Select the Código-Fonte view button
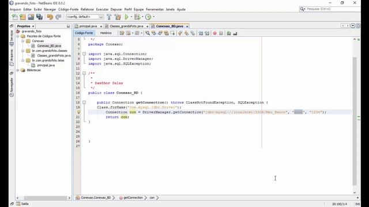The image size is (369, 207). [84, 33]
